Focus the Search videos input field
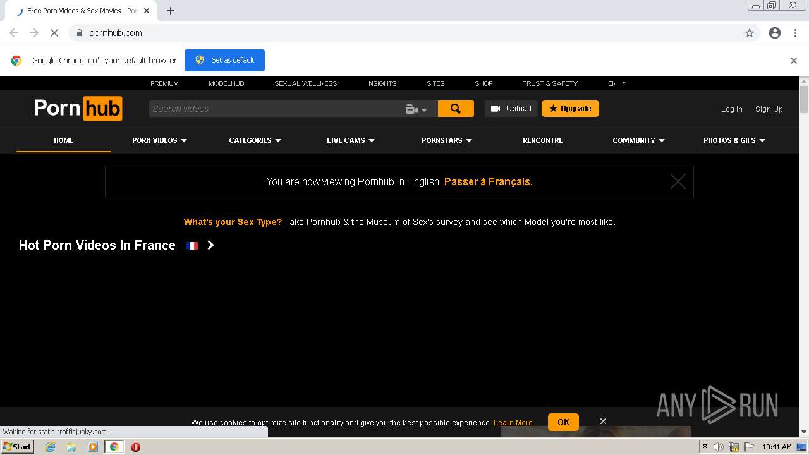Screen dimensions: 809x455 click(x=276, y=109)
